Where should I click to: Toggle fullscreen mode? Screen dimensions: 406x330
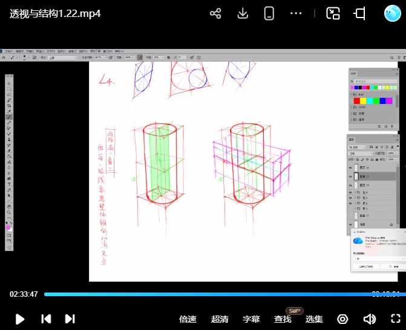click(x=396, y=319)
